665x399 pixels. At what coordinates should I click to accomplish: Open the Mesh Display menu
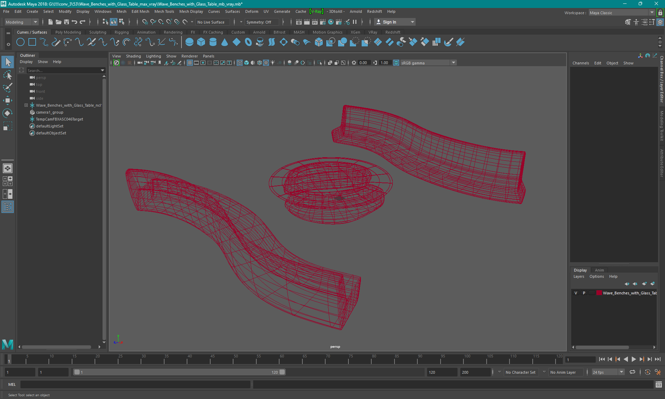[x=192, y=11]
